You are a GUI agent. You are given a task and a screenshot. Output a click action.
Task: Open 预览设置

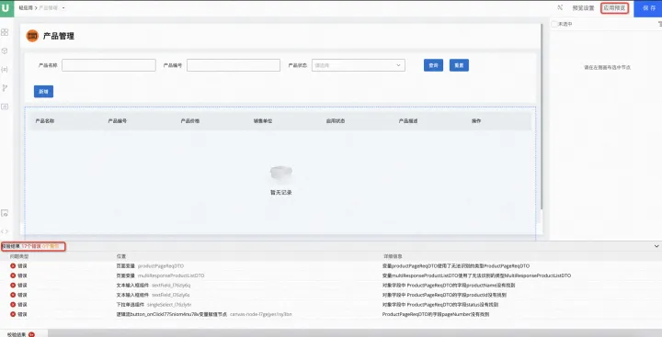pos(583,8)
